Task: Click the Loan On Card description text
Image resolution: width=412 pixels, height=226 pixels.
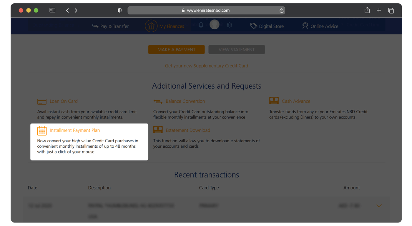Action: click(x=87, y=114)
